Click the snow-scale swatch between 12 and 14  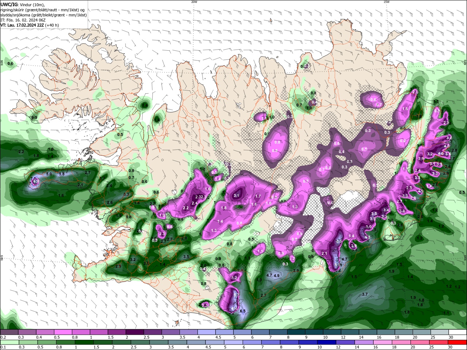pos(350,332)
